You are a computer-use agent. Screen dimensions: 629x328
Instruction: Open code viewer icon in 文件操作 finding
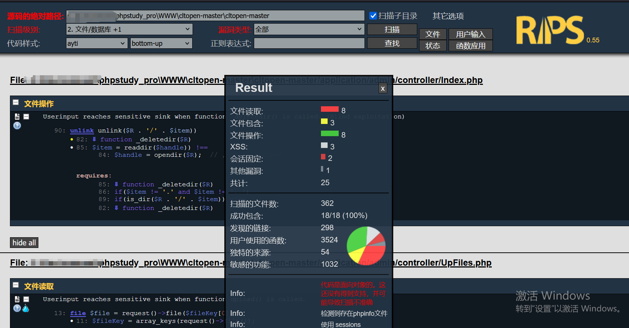[x=17, y=117]
